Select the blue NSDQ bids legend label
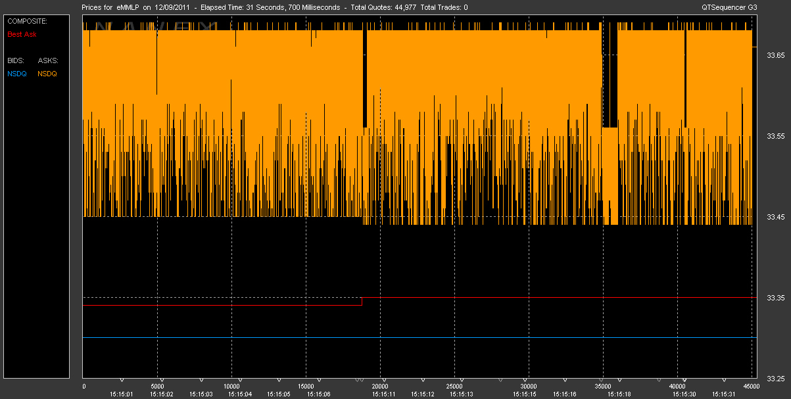 click(x=17, y=74)
